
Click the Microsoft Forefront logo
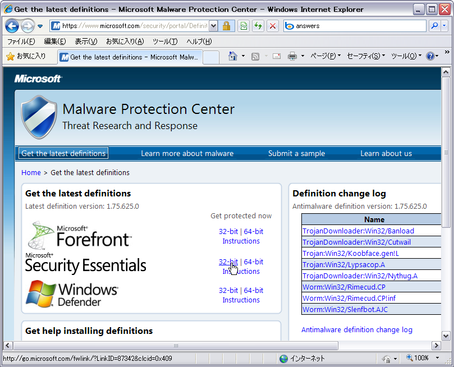coord(80,235)
